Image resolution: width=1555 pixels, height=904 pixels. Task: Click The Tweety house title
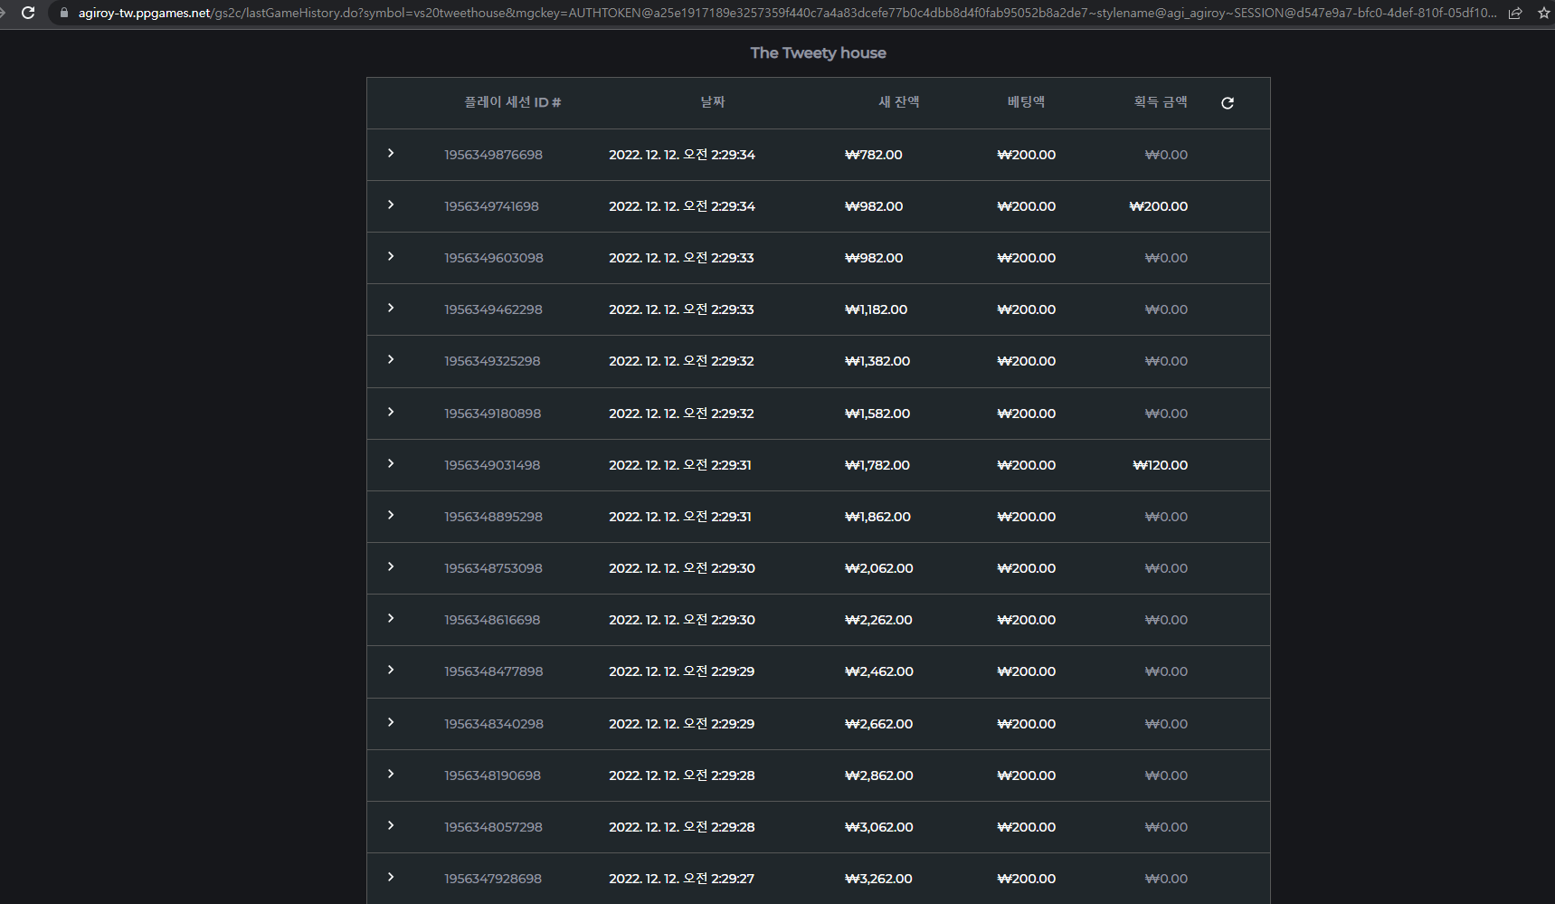[819, 52]
